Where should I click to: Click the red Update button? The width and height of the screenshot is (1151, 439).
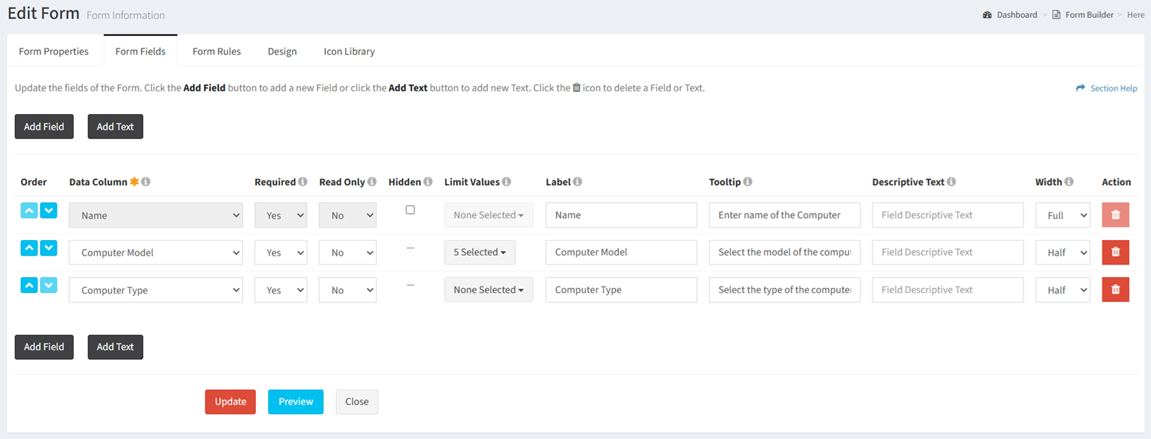[x=231, y=401]
